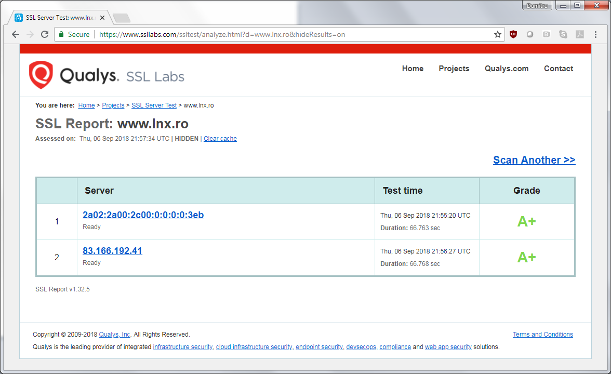Open the 2a02:2a00:2c00:0:0:0:0:3eb server report

tap(143, 215)
